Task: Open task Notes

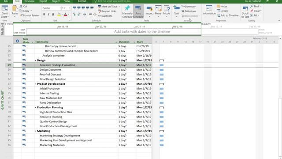Action: point(222,6)
